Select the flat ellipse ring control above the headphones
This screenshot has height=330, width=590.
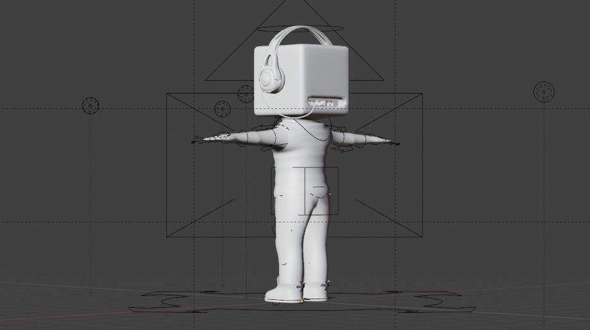click(300, 28)
